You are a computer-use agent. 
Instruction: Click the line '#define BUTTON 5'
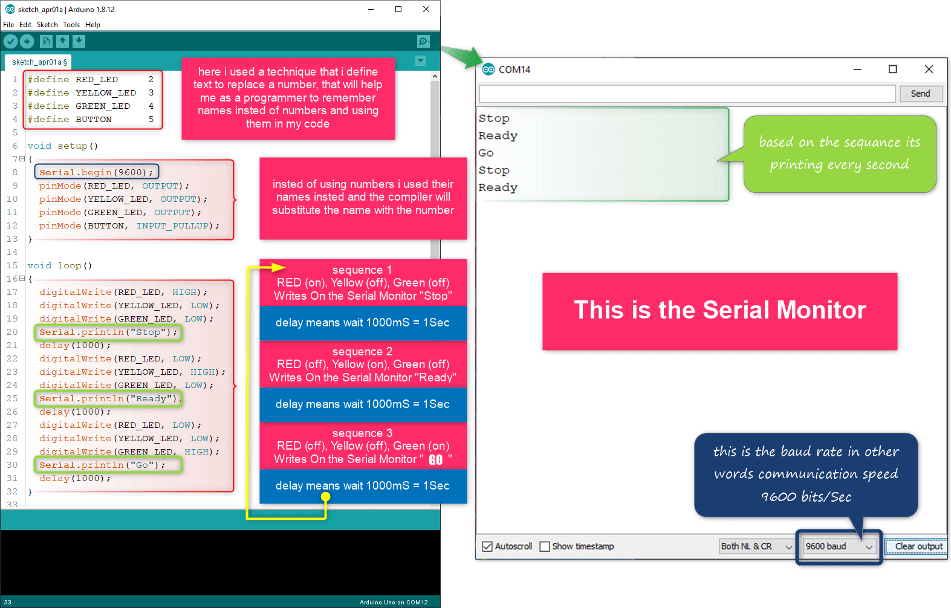[91, 119]
